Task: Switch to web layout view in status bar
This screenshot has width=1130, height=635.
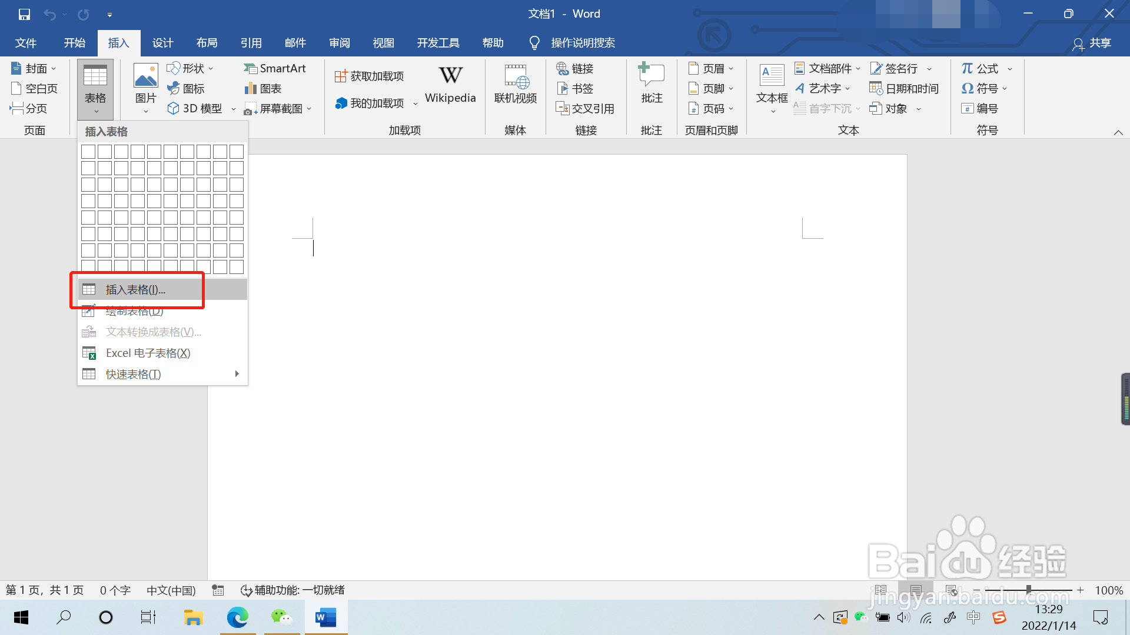Action: 951,590
